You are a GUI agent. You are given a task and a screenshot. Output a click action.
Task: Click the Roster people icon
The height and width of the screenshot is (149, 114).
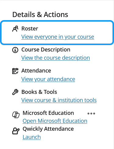pos(15,29)
